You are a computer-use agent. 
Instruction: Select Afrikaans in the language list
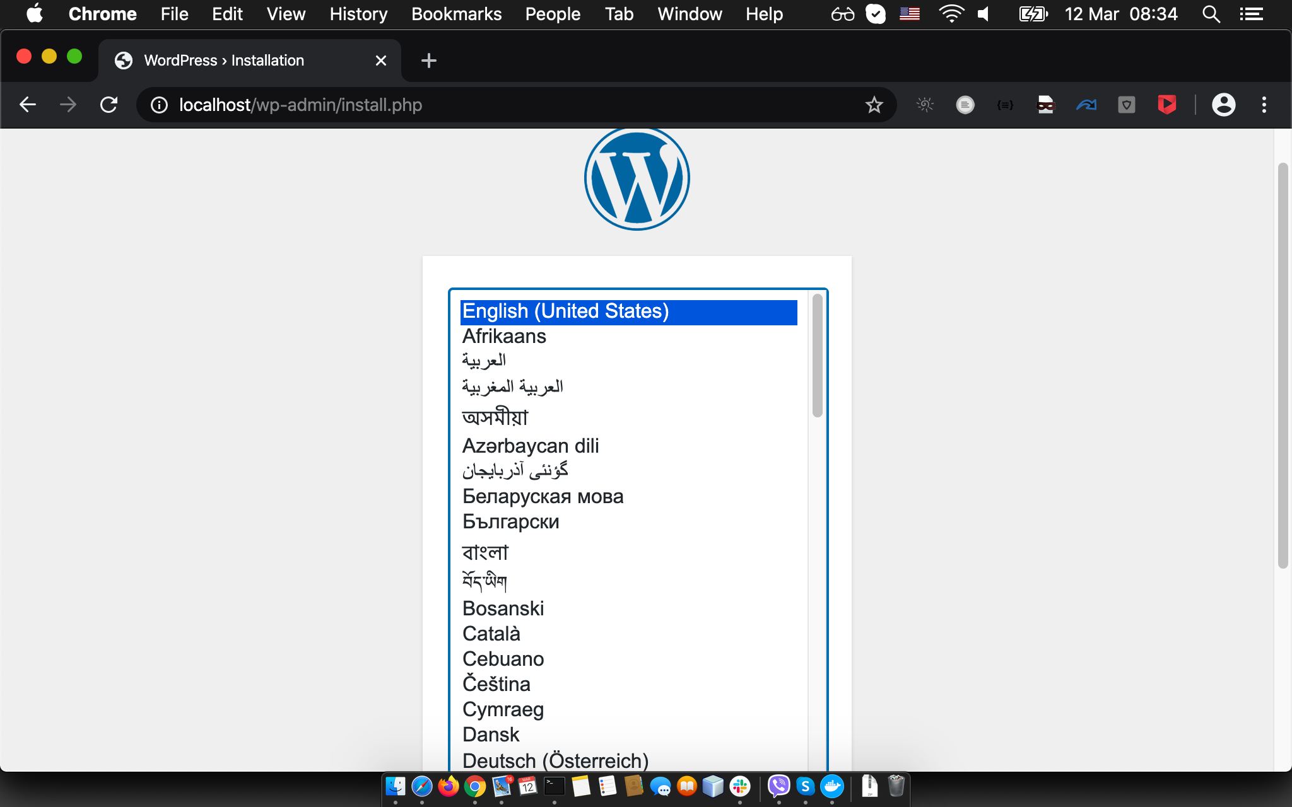pyautogui.click(x=504, y=336)
